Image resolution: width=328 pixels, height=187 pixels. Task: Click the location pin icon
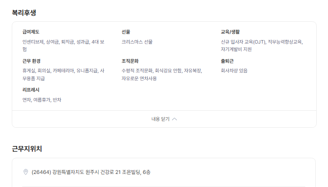[x=25, y=172]
